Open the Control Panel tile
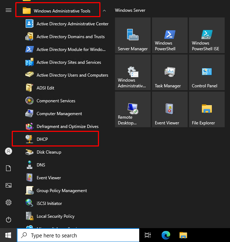The width and height of the screenshot is (230, 242). (207, 72)
